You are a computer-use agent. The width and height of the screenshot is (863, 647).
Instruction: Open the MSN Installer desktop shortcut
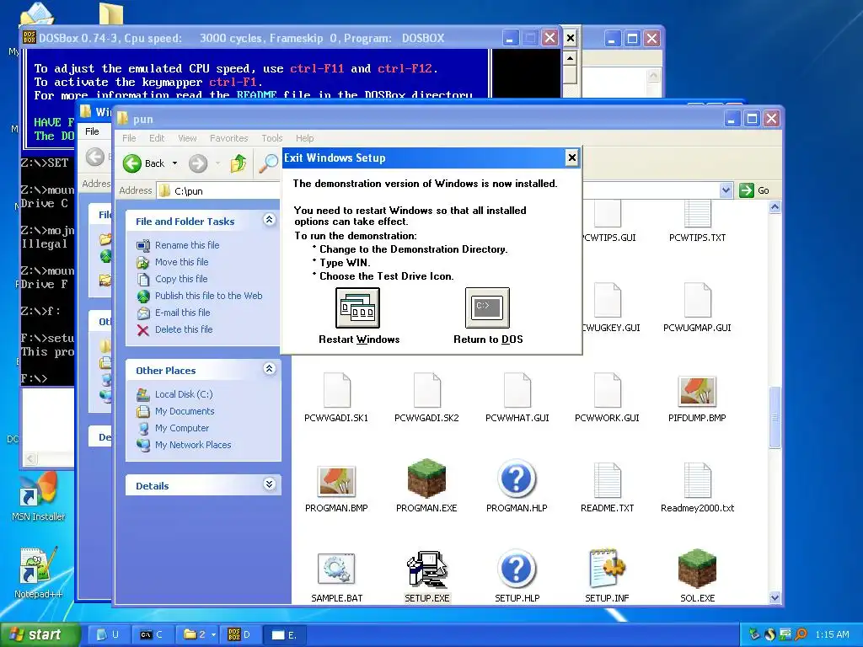[x=38, y=497]
